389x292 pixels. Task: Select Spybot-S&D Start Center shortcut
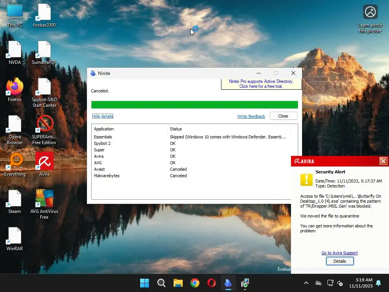(44, 93)
